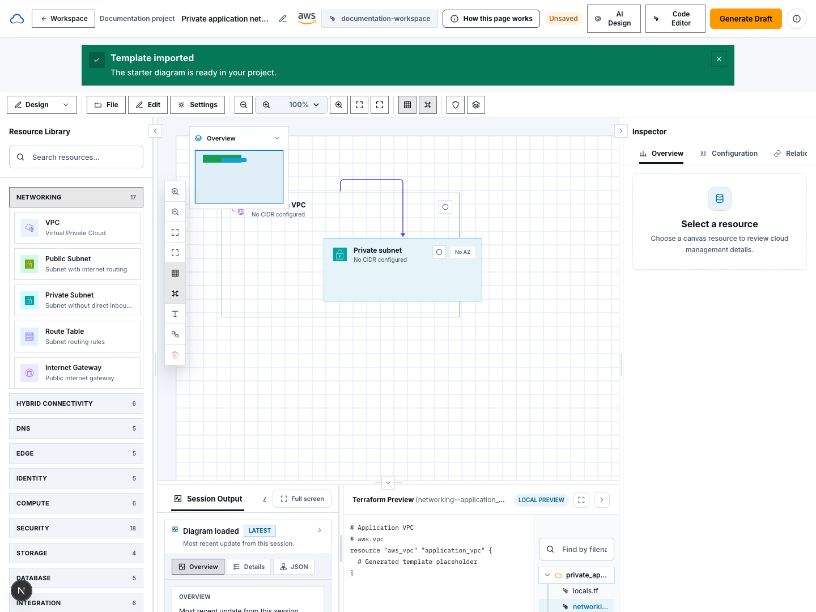Switch to the Details view tab
Screen dimensions: 816x612
point(249,567)
